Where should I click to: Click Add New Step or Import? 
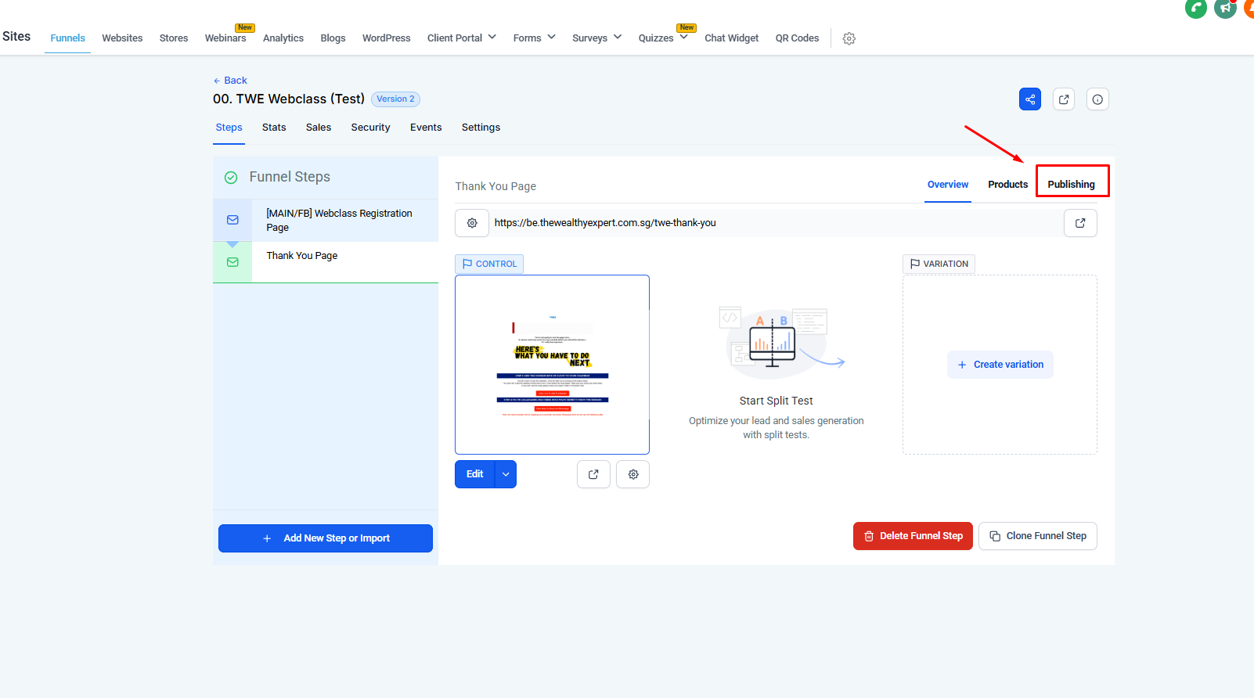click(x=326, y=538)
